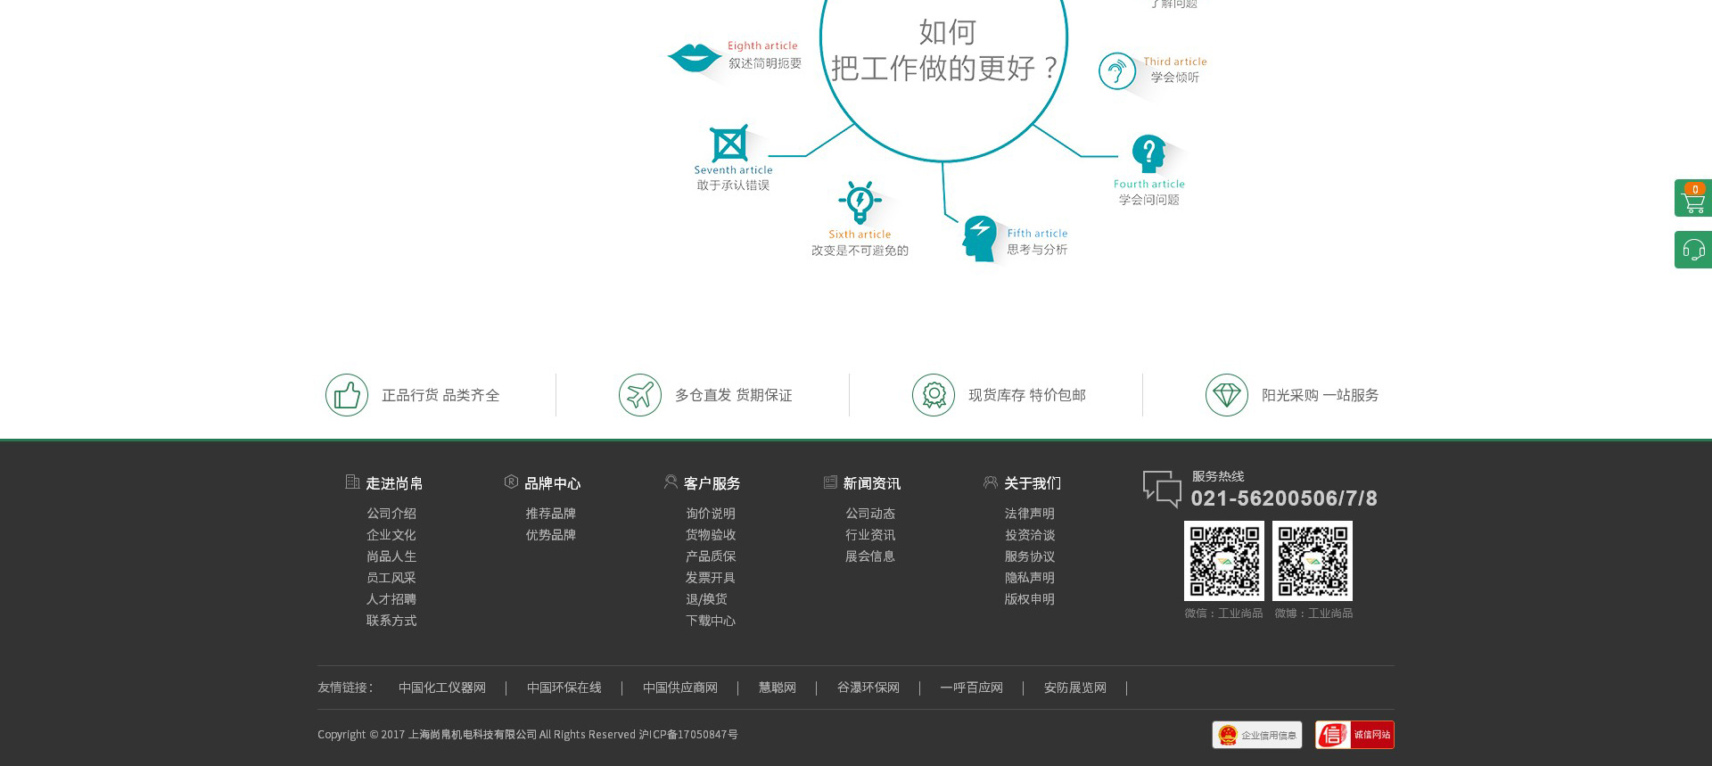The width and height of the screenshot is (1712, 766).
Task: Click the service hotline chat bubble icon
Action: pos(1162,489)
